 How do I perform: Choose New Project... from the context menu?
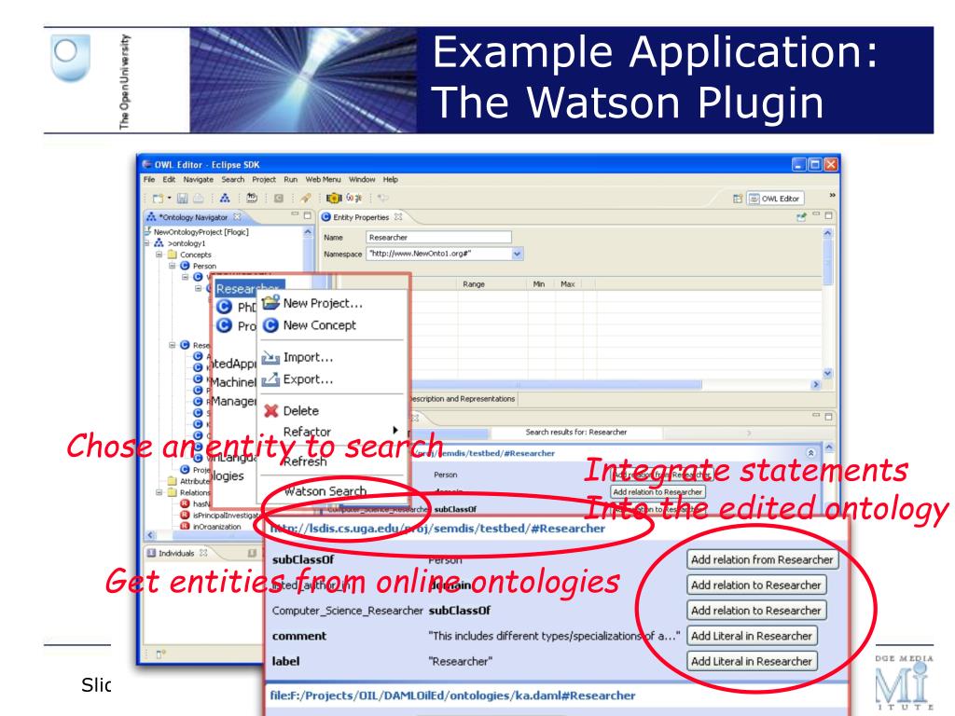[x=322, y=303]
